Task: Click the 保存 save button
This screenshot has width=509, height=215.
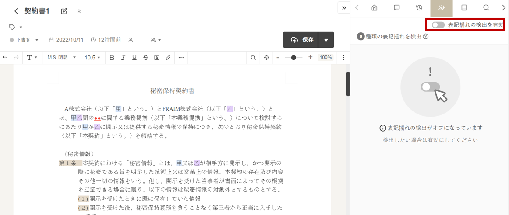Action: click(301, 40)
